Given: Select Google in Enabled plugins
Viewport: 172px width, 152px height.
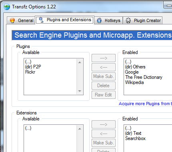Looking at the screenshot, I should pos(132,72).
